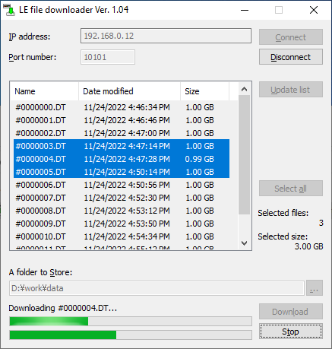Viewport: 332px width, 349px height.
Task: Click the file list scroll up arrow
Action: point(244,89)
